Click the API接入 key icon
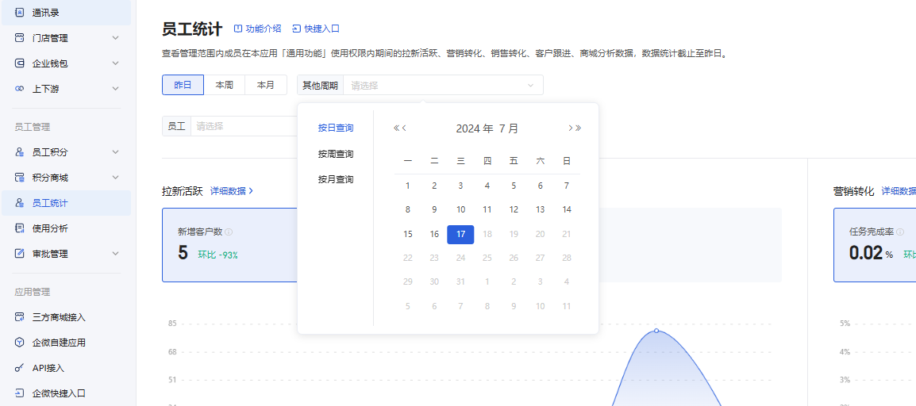The width and height of the screenshot is (916, 406). pyautogui.click(x=20, y=368)
